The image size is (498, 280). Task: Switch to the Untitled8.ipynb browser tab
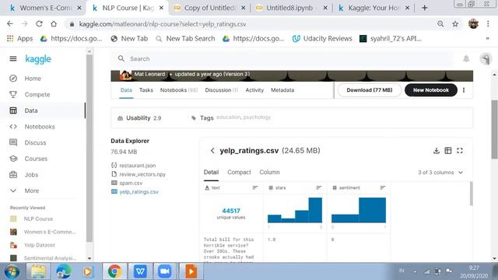point(291,8)
